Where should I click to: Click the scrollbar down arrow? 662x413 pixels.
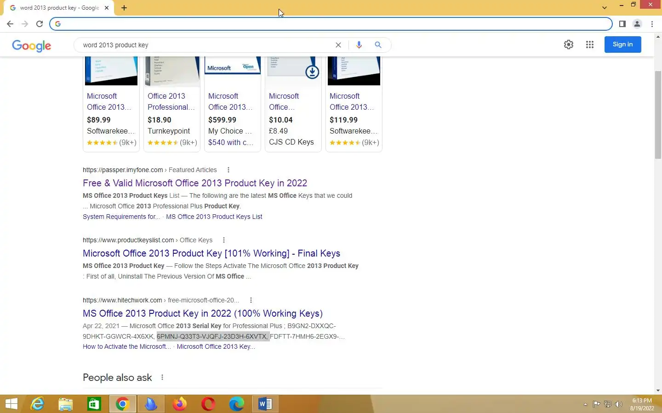point(658,391)
